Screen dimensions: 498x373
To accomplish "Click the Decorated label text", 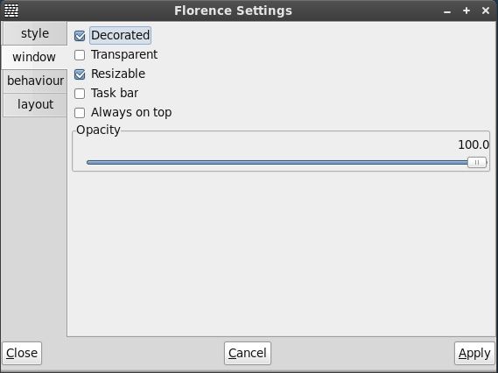I will 121,35.
